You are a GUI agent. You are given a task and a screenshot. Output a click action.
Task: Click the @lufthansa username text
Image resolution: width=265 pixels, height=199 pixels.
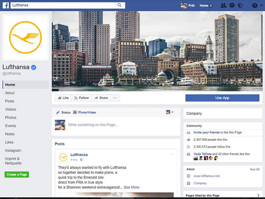tap(11, 74)
